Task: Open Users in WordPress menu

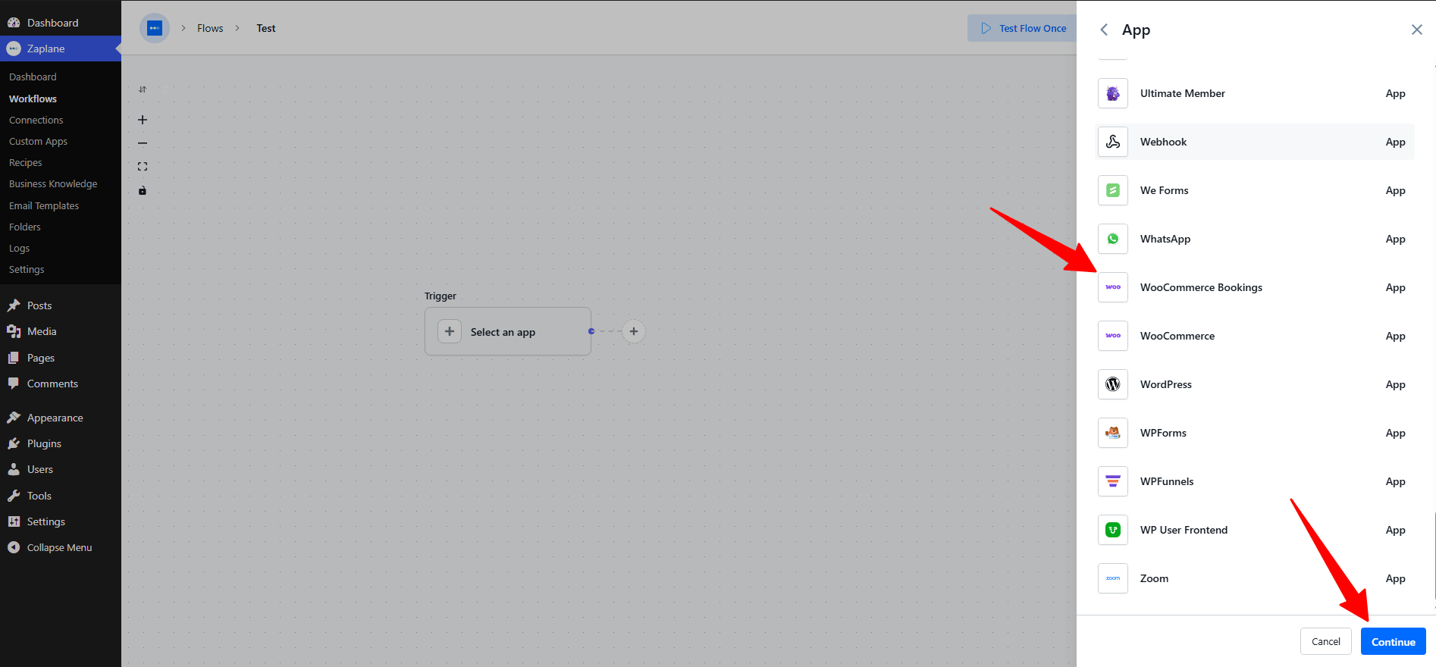Action: click(61, 469)
